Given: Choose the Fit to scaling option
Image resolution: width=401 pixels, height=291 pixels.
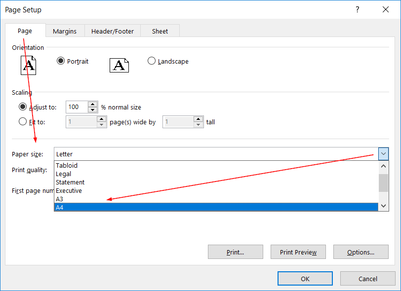Looking at the screenshot, I should point(22,122).
